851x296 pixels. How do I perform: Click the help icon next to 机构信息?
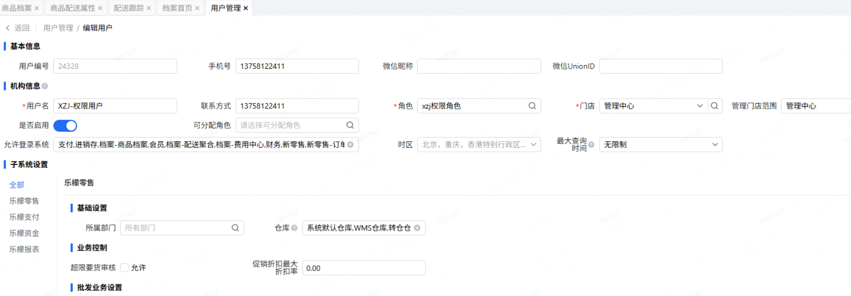[45, 86]
